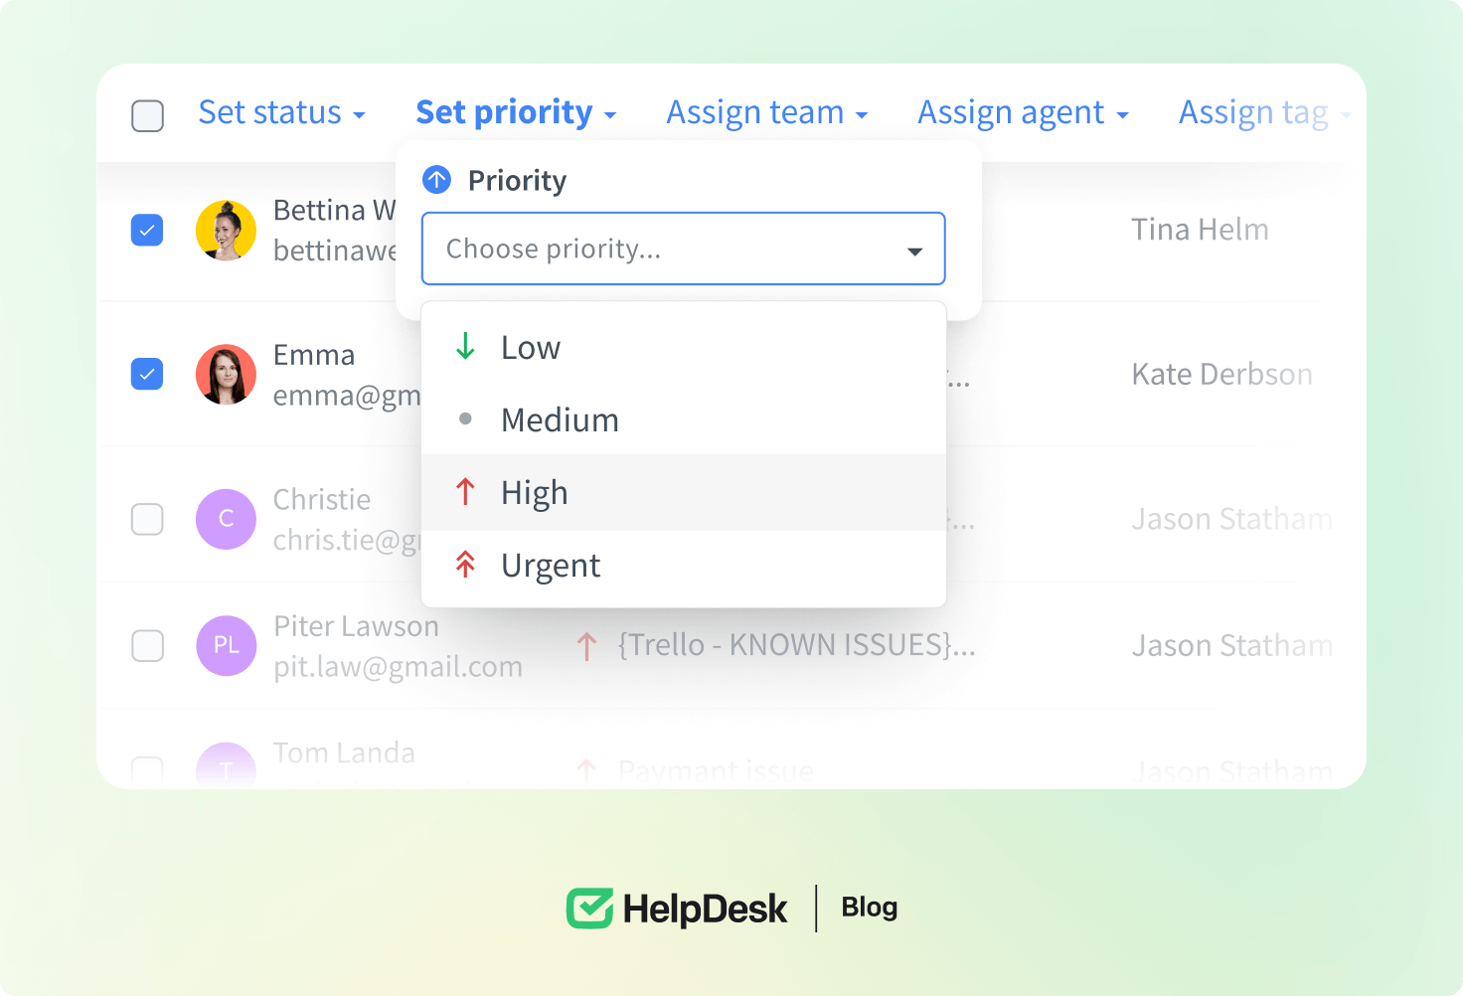This screenshot has height=996, width=1463.
Task: Click Piter Lawson's PL avatar
Action: point(226,645)
